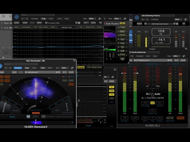Click the threshold marker on ISL2 input meter
This screenshot has width=190, height=142.
122,73
